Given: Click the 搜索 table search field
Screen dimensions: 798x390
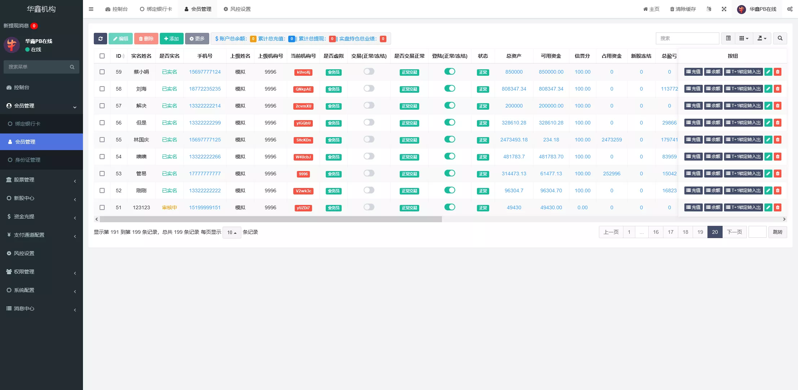Looking at the screenshot, I should [687, 38].
